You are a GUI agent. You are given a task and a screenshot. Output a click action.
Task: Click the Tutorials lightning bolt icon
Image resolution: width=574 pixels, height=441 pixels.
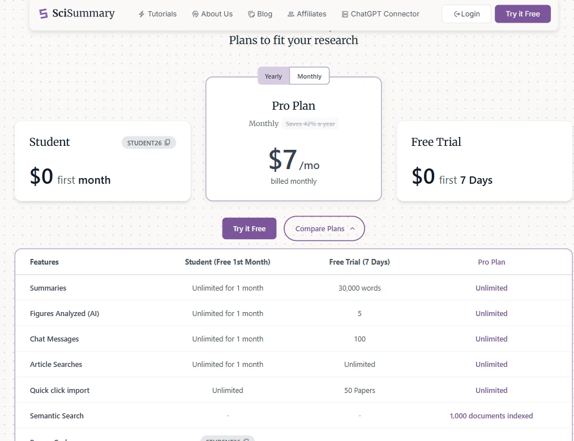pyautogui.click(x=142, y=14)
